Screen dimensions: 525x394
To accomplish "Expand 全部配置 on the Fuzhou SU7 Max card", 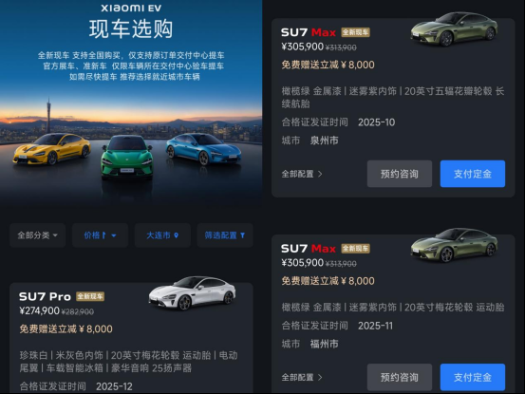I will click(302, 378).
